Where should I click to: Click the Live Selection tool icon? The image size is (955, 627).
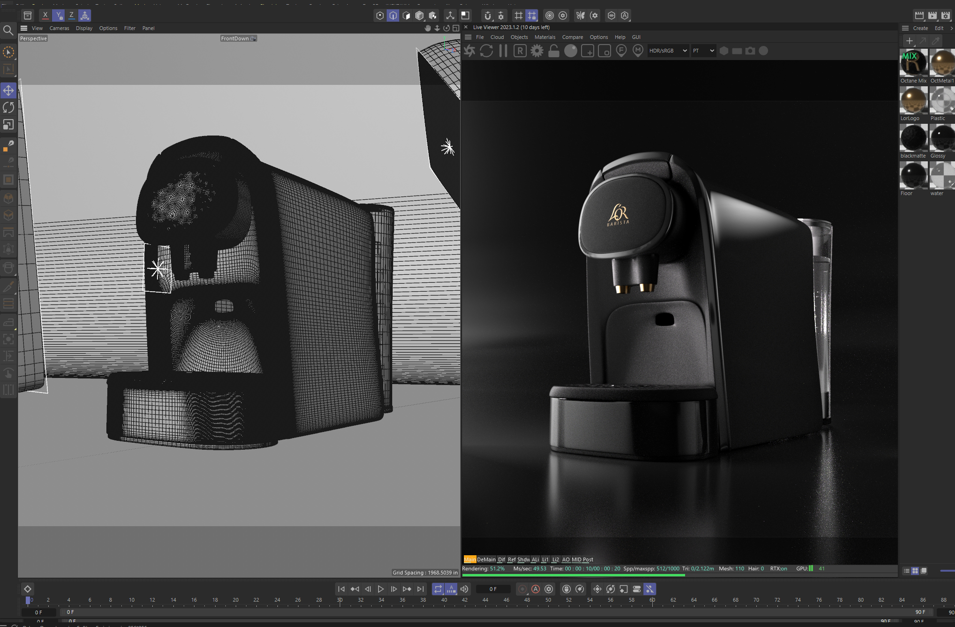coord(8,52)
